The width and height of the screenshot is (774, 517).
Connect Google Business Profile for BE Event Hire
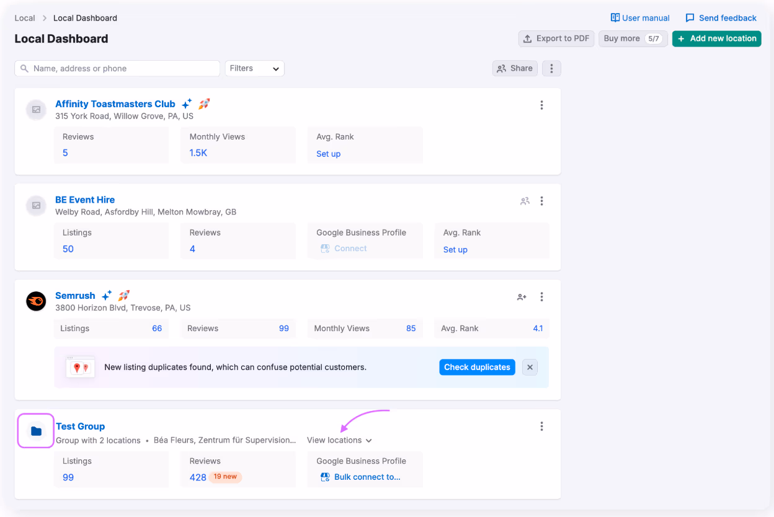click(x=344, y=249)
